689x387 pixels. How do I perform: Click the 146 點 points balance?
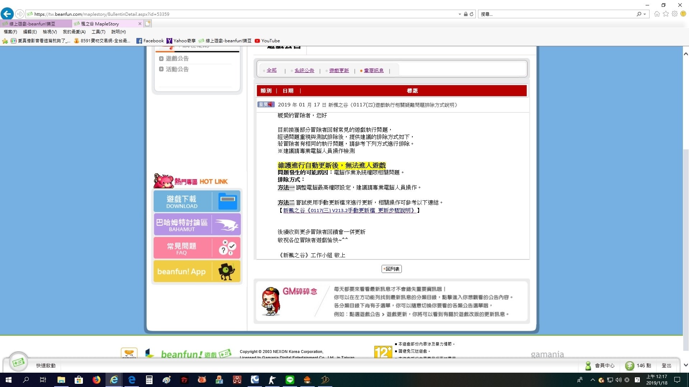coord(638,365)
